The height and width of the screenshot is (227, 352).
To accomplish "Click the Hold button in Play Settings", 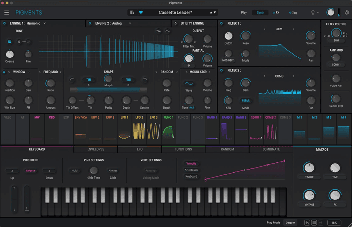I will (75, 171).
